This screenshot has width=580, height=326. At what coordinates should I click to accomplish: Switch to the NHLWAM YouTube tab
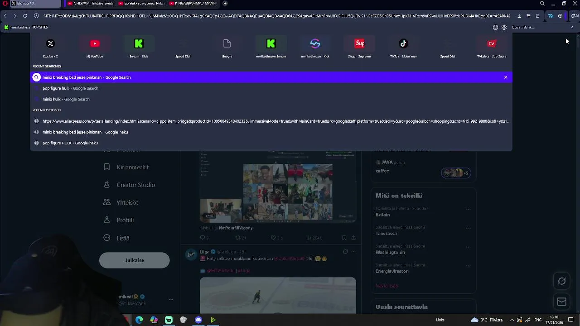[90, 4]
